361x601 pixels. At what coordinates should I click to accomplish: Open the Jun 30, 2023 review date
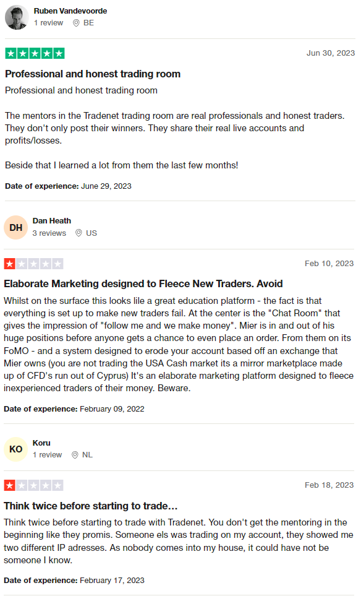pyautogui.click(x=330, y=53)
